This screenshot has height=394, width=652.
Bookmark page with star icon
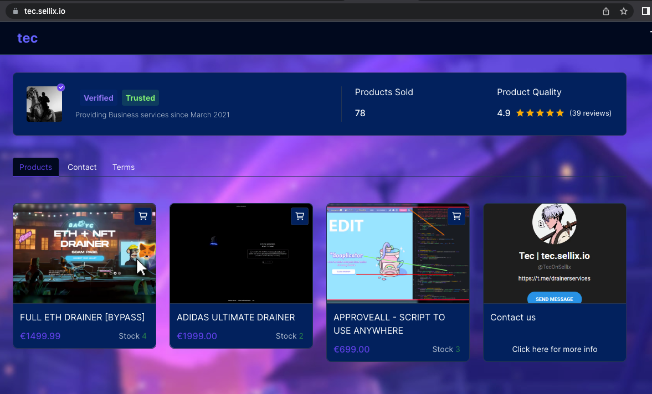coord(623,11)
